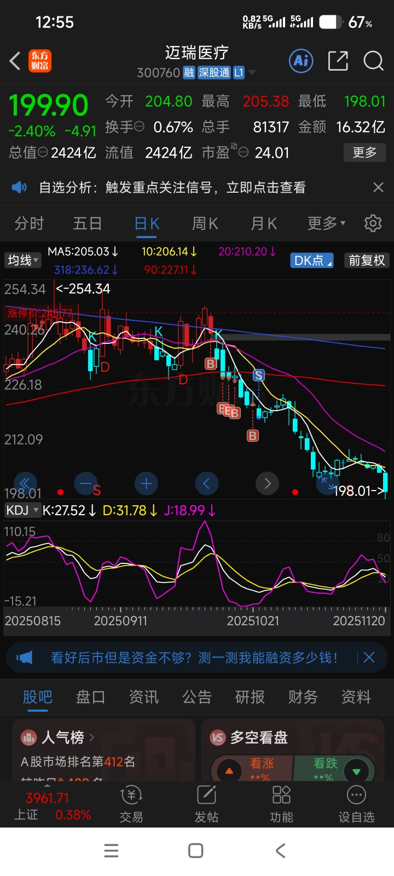Tap the 人气榜 icon
This screenshot has width=394, height=876.
[x=28, y=737]
